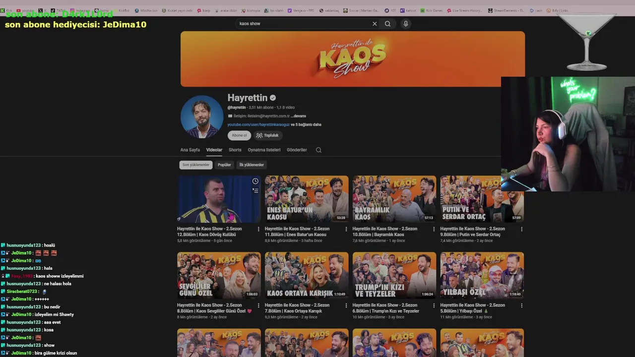
Task: Clear the 'kaos show' search text
Action: click(x=375, y=23)
